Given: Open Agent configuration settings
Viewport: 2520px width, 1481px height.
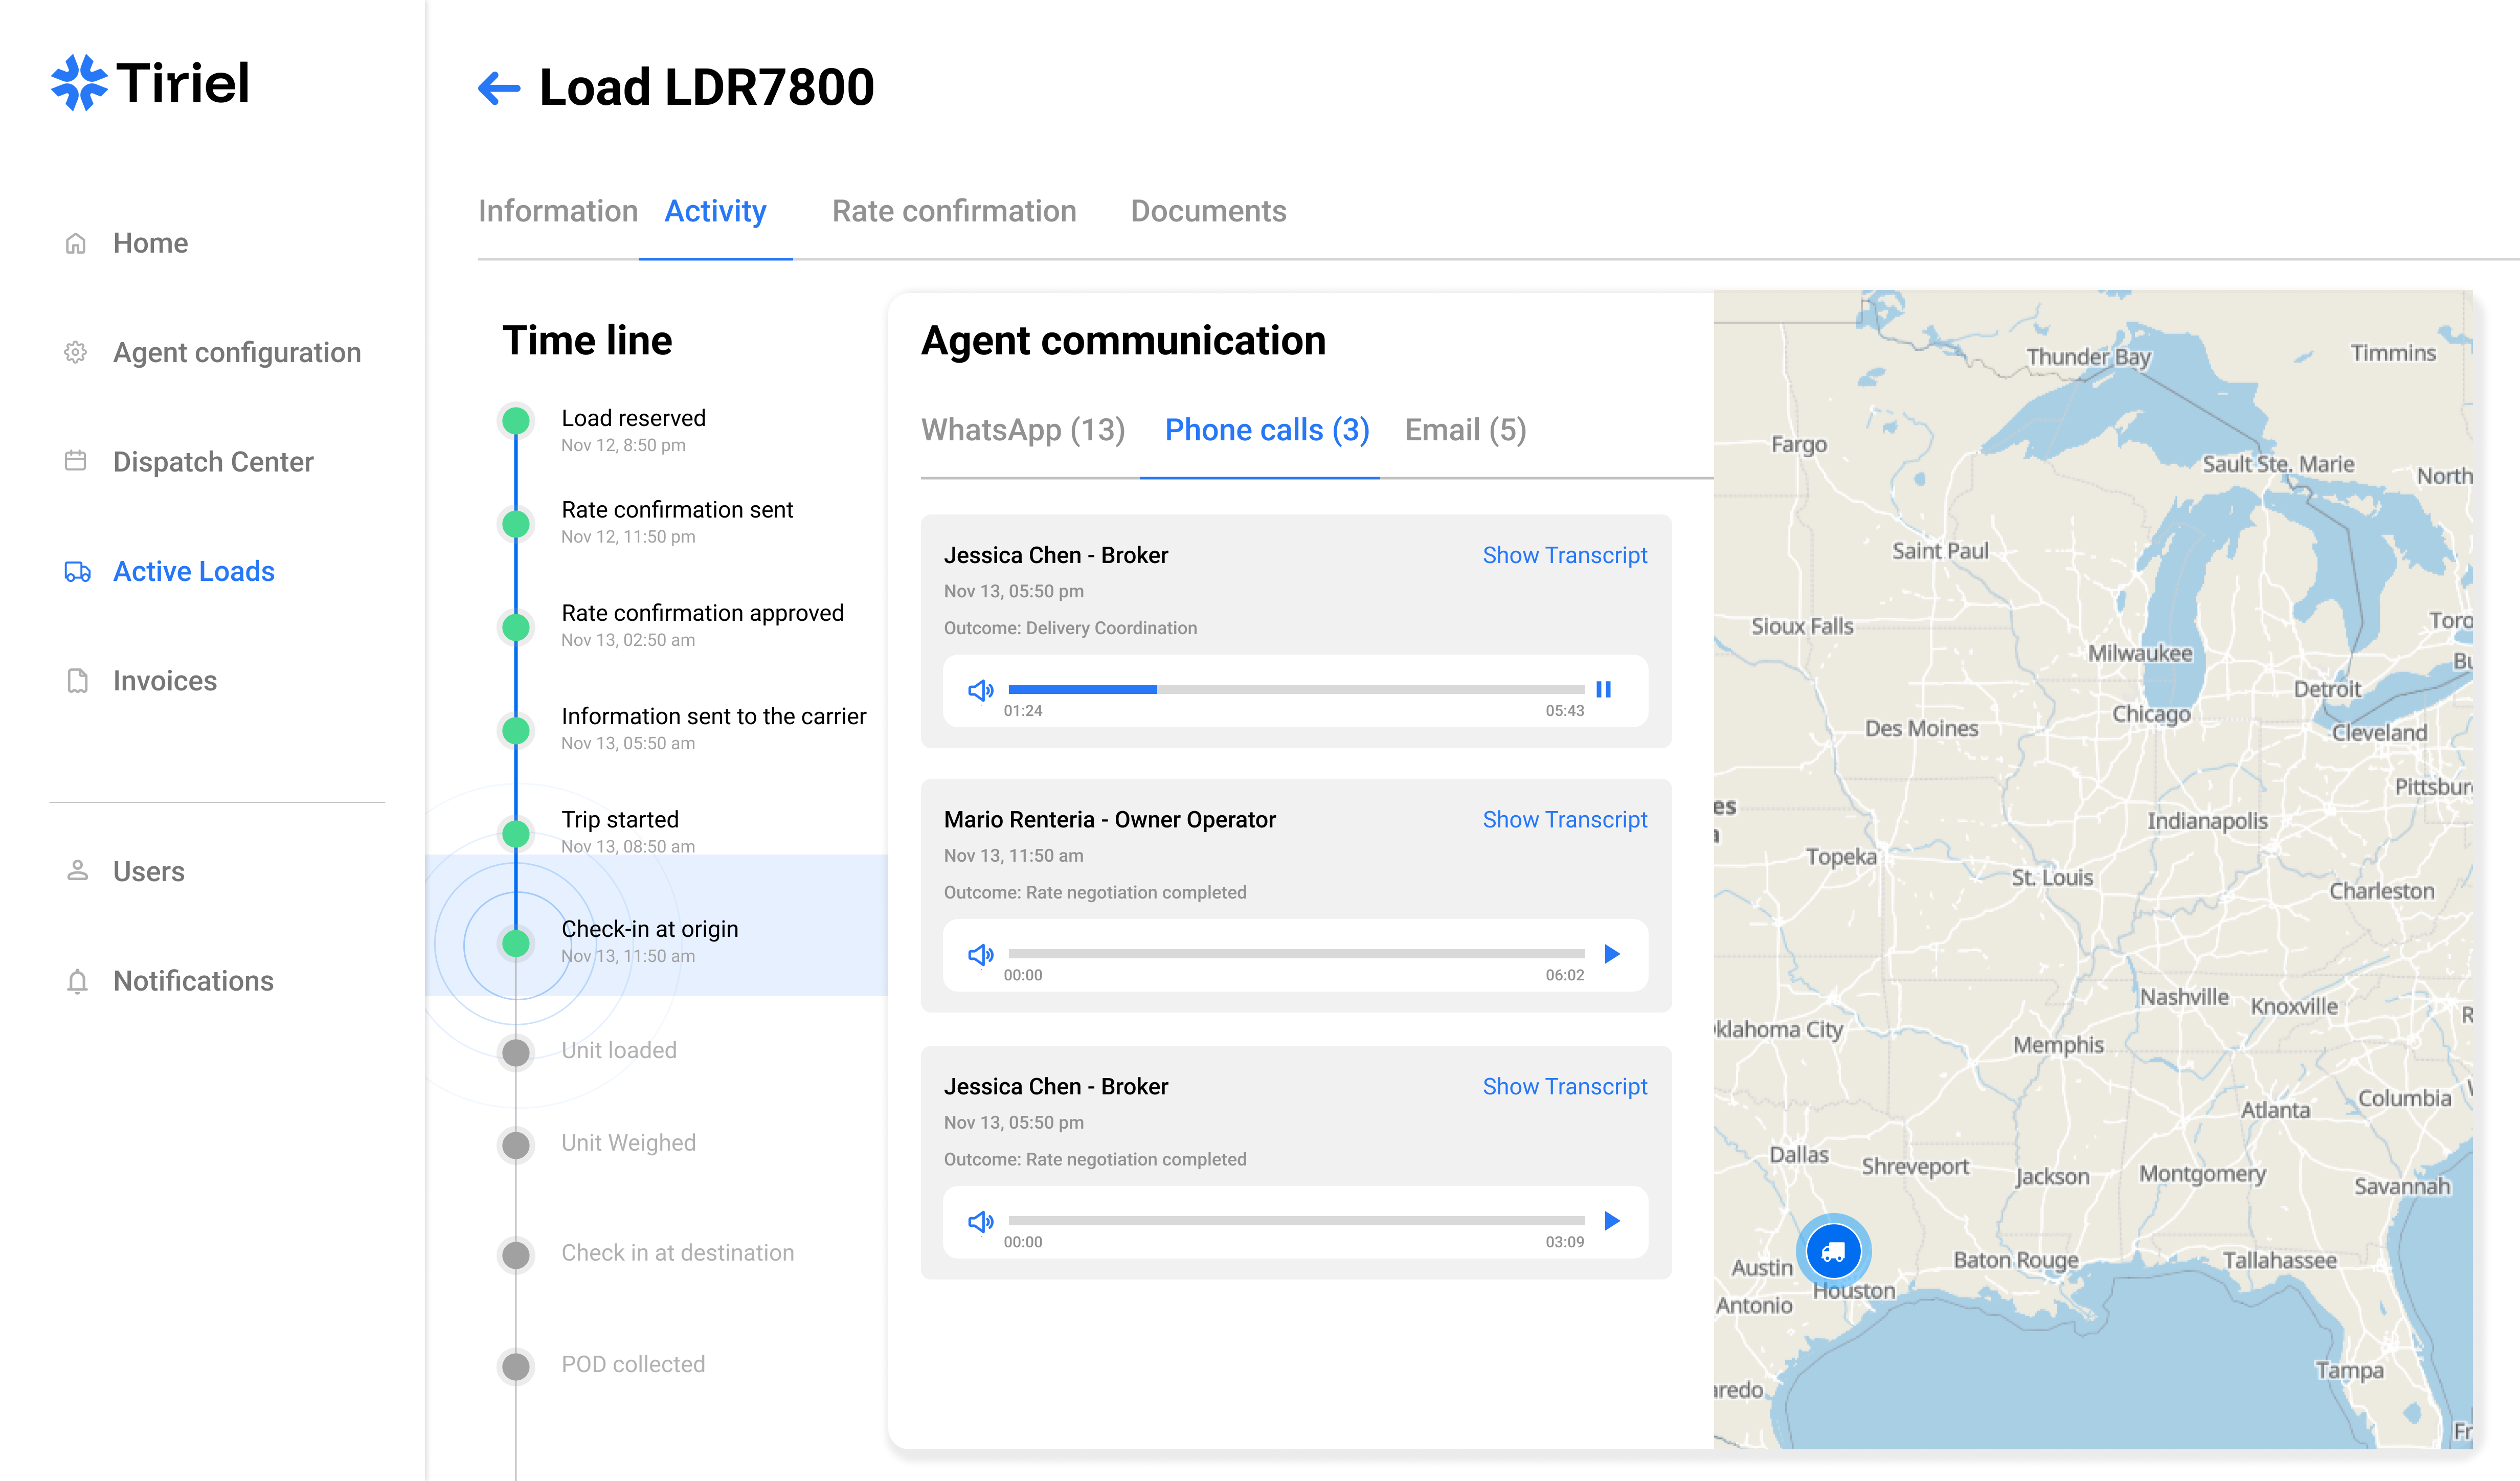Looking at the screenshot, I should point(236,352).
